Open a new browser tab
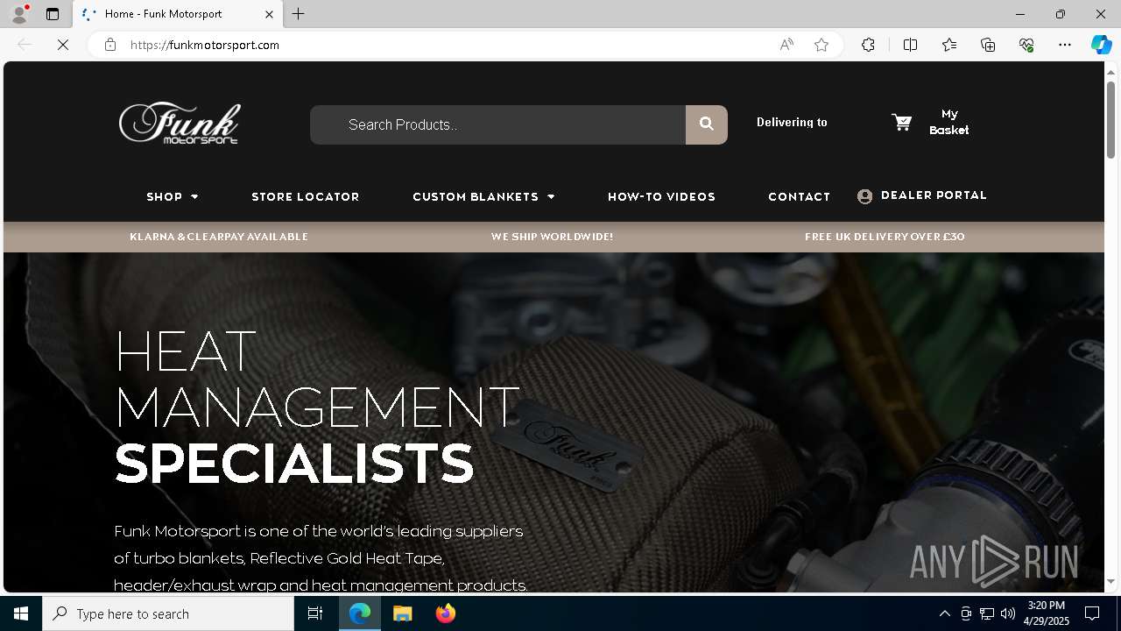This screenshot has height=631, width=1121. pyautogui.click(x=299, y=14)
